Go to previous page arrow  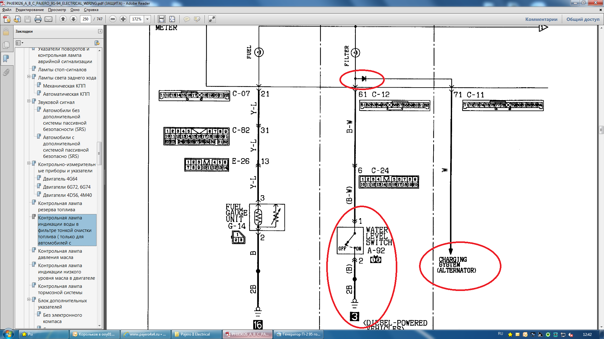coord(63,19)
